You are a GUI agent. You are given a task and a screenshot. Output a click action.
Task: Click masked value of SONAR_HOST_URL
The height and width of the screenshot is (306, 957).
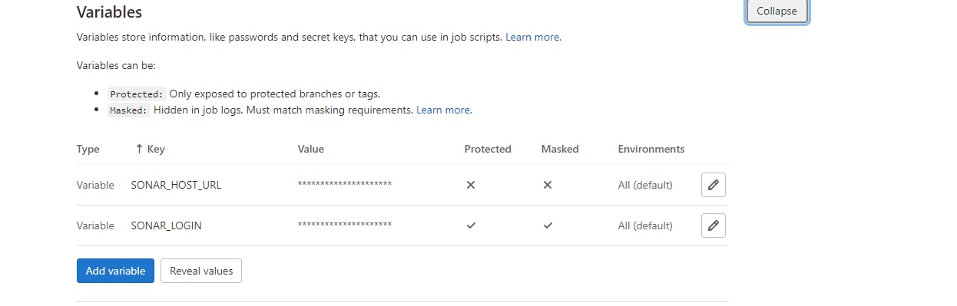[x=344, y=185]
